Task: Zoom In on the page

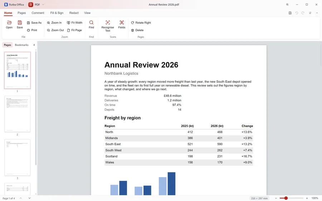Action: [x=54, y=23]
